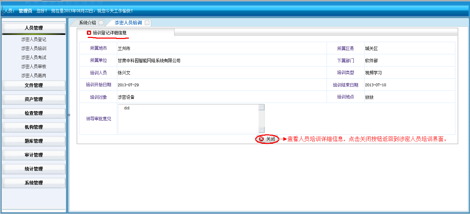Open the 系统管理 menu section
Viewport: 470px width, 214px height.
(x=34, y=183)
